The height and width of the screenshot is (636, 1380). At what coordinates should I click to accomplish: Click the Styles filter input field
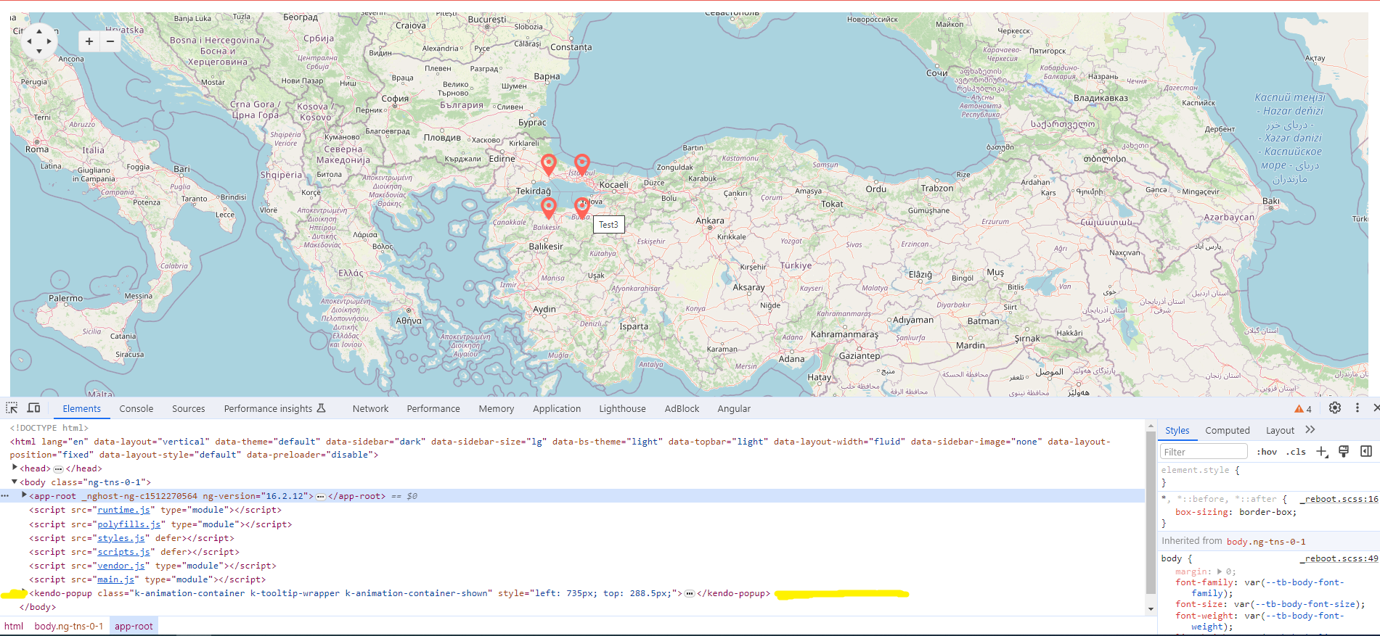pos(1203,452)
